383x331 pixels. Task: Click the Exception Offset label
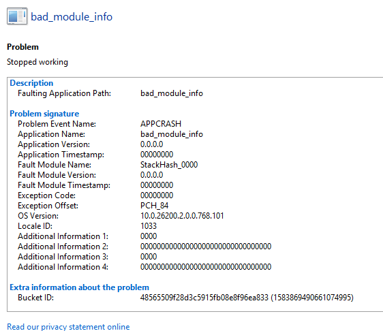(x=48, y=206)
